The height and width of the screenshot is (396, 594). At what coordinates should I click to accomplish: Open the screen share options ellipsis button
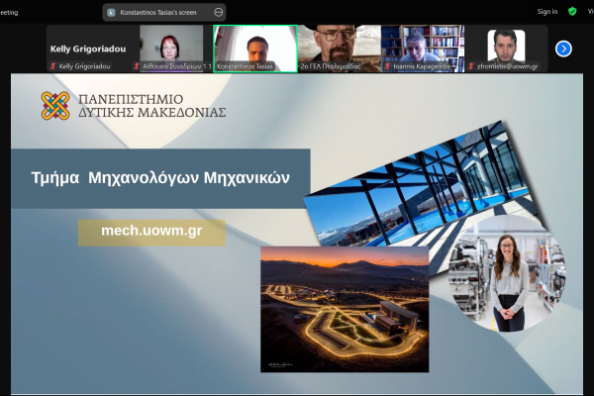[x=219, y=13]
